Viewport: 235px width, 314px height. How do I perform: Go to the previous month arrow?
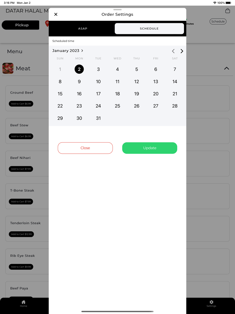tap(173, 51)
